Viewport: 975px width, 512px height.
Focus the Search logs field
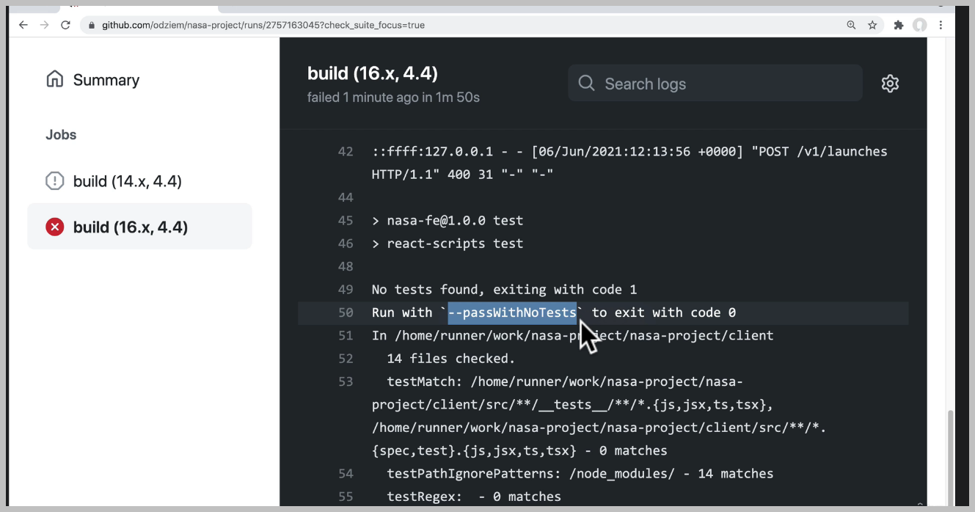[715, 83]
